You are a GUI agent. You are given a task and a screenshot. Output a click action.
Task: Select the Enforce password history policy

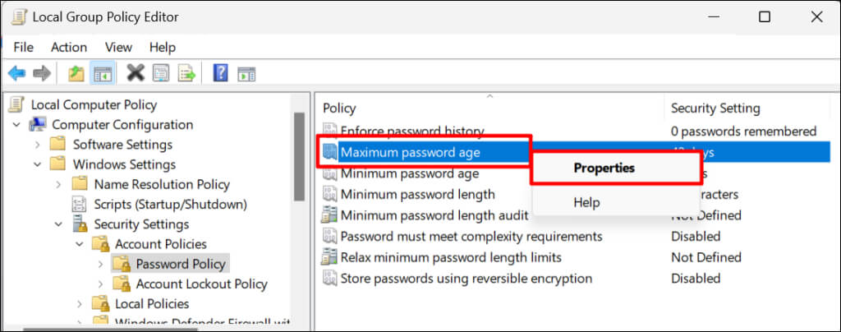tap(412, 131)
